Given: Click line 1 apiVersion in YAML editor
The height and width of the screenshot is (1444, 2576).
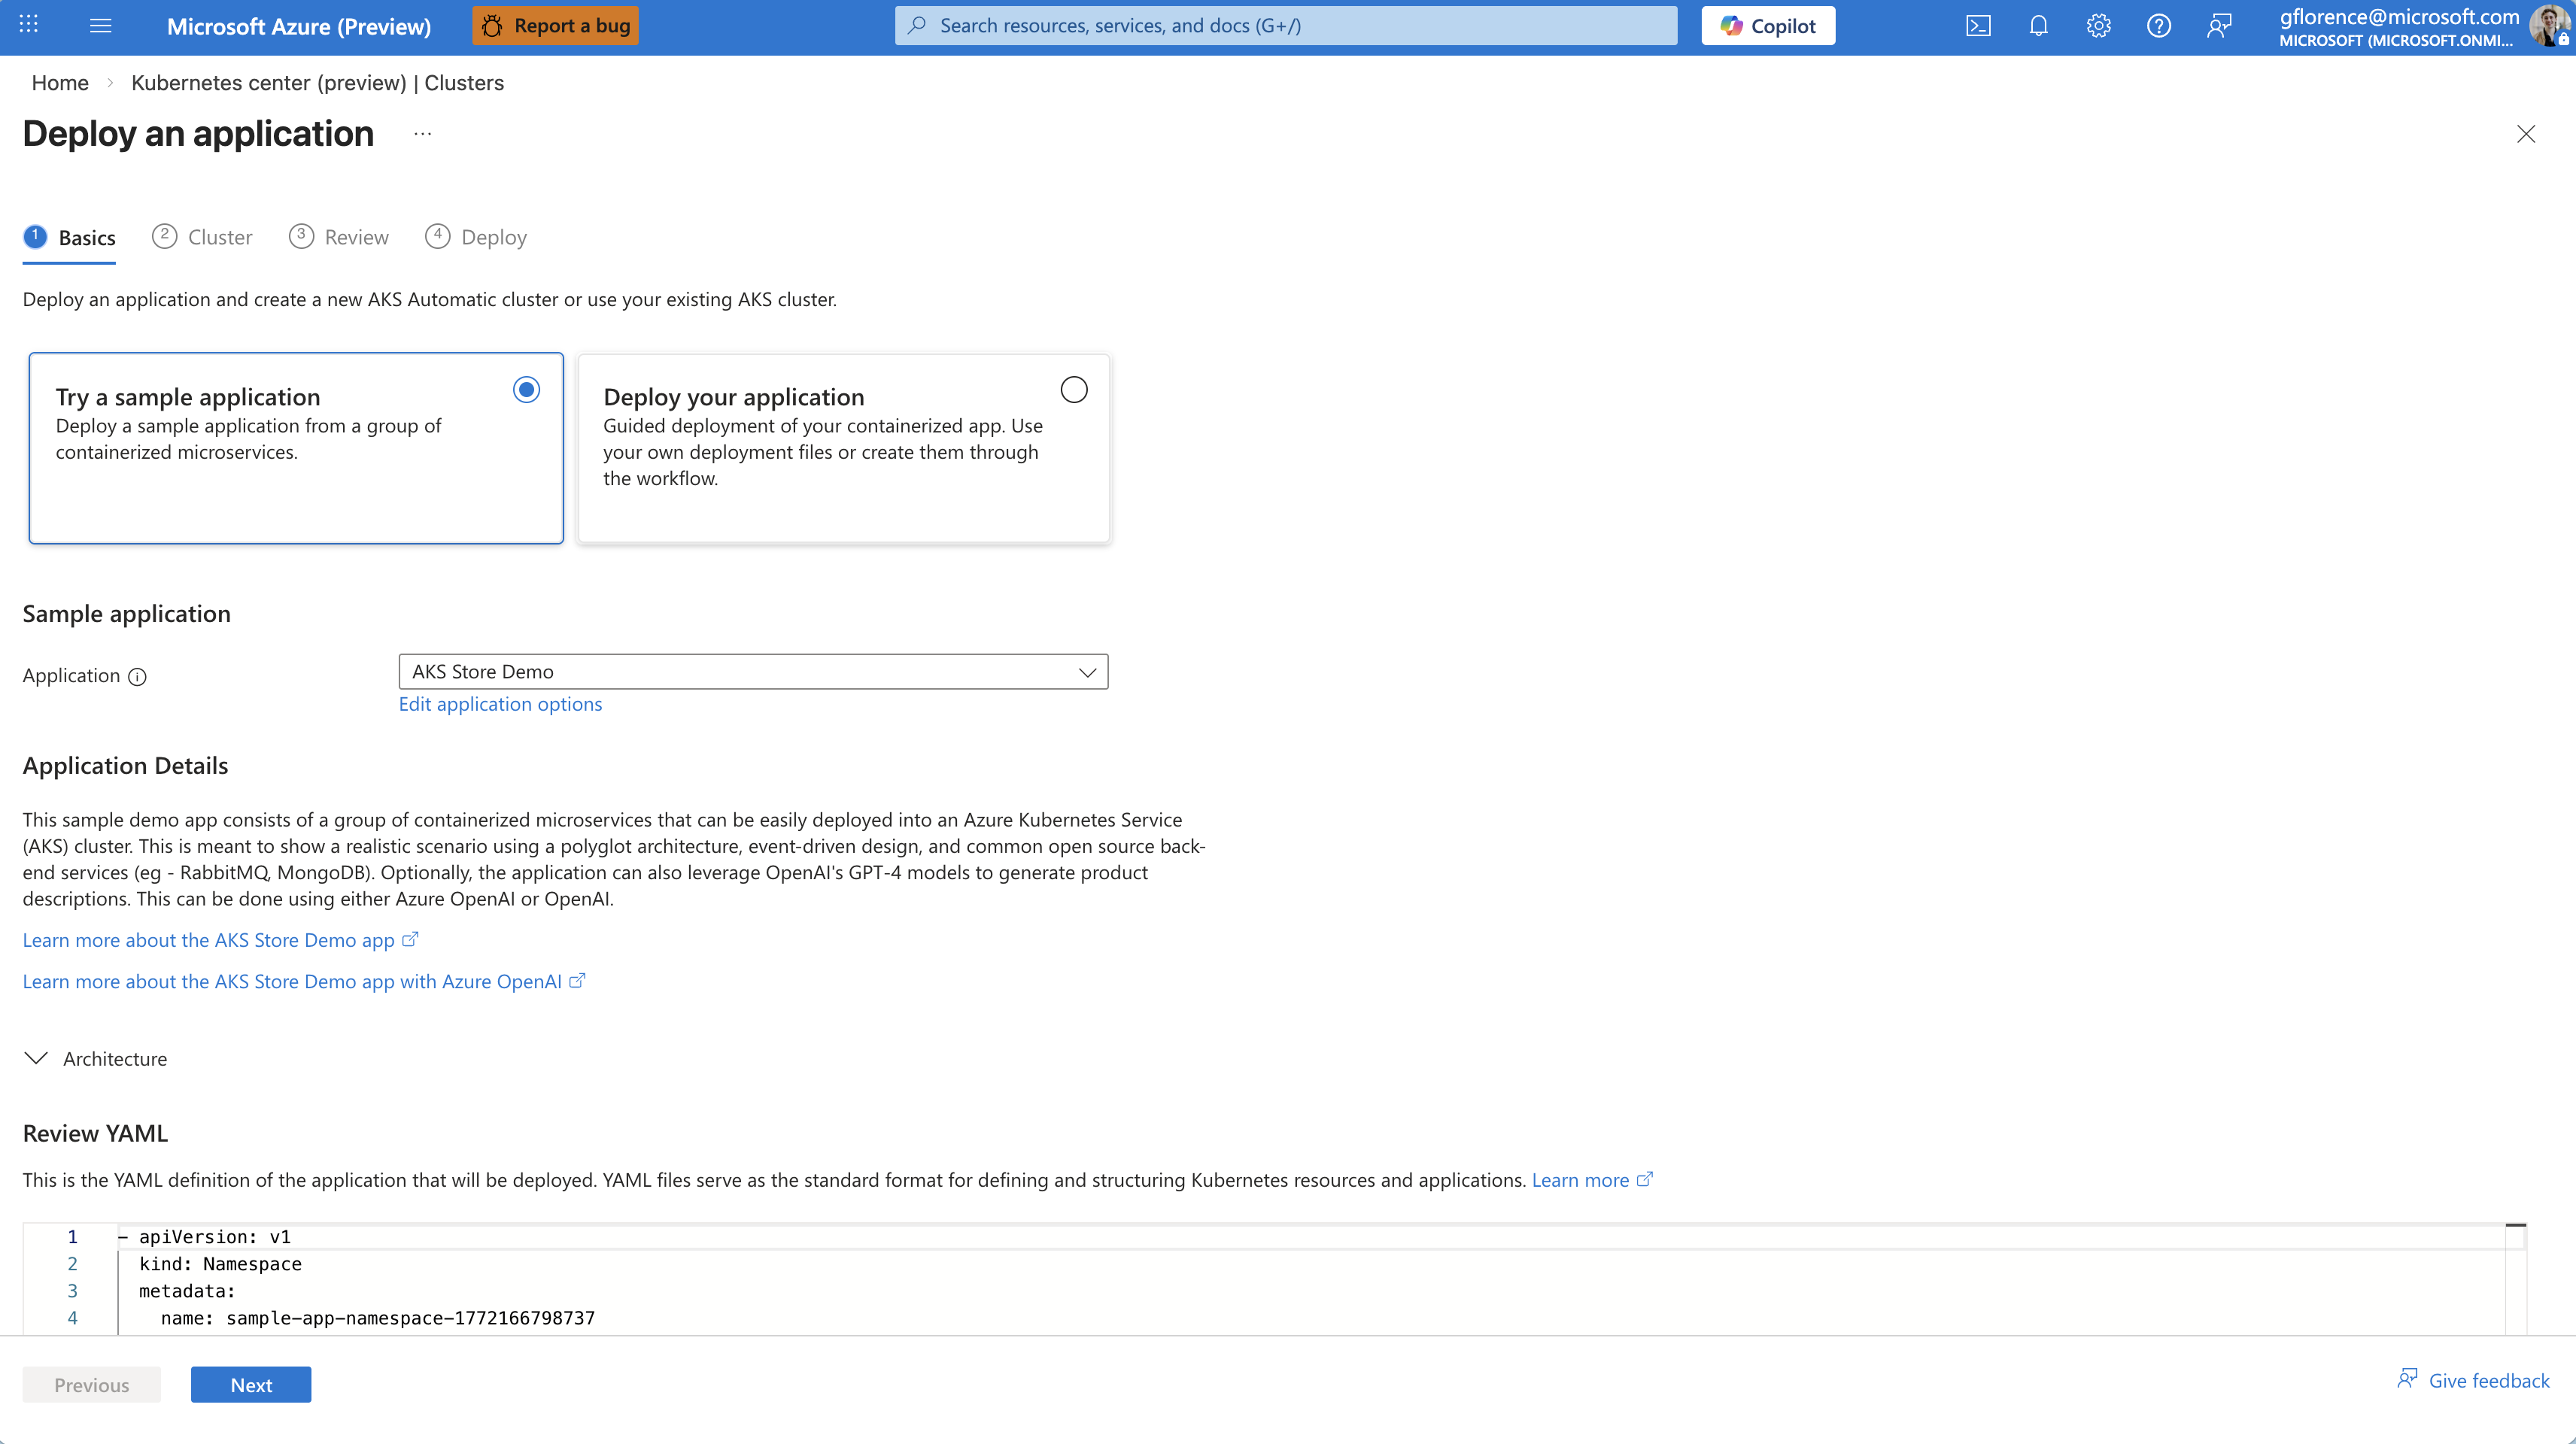Looking at the screenshot, I should coord(215,1237).
